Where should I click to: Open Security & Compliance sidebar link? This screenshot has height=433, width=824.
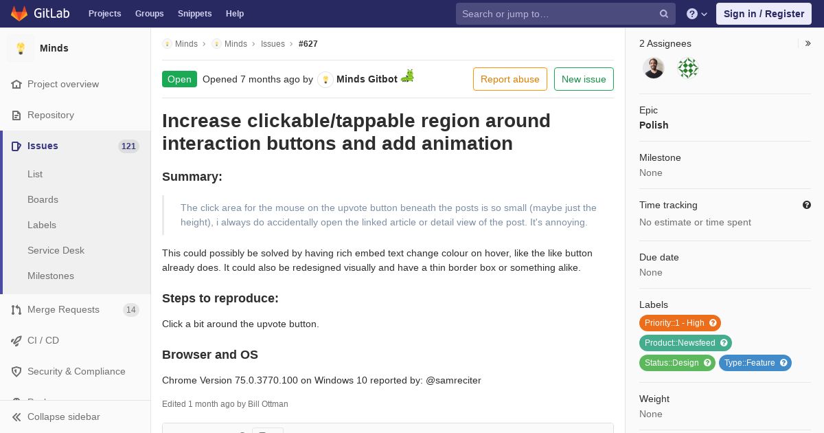tap(76, 372)
